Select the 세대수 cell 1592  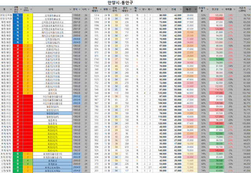(127, 29)
